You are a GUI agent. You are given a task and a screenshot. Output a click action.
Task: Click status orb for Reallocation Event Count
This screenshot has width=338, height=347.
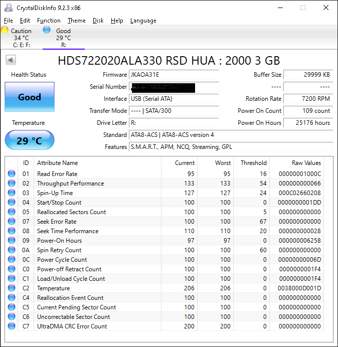pyautogui.click(x=12, y=297)
